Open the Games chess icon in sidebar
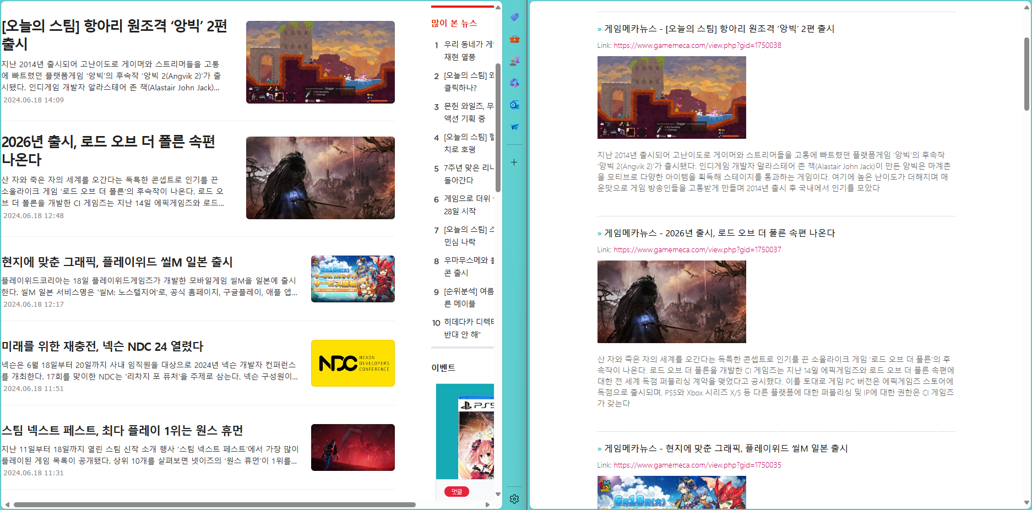Viewport: 1032px width, 510px height. coord(514,61)
